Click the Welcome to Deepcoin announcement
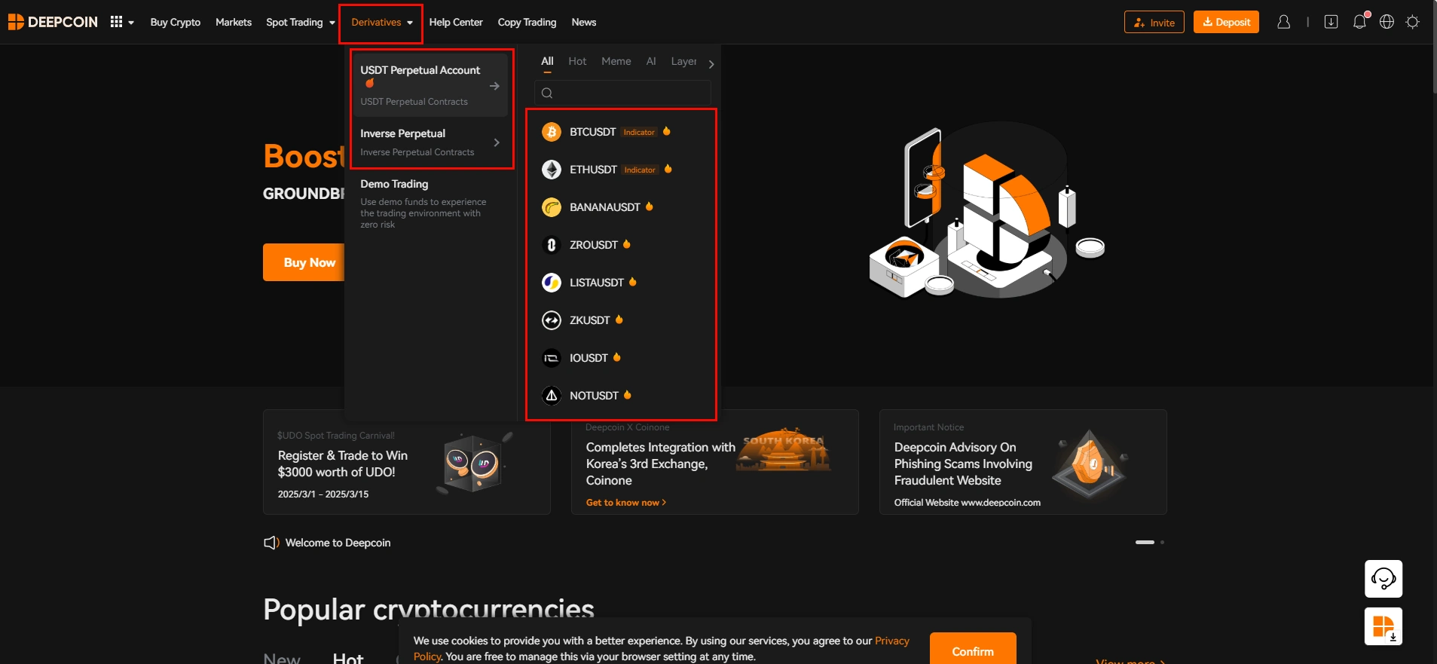 tap(338, 543)
